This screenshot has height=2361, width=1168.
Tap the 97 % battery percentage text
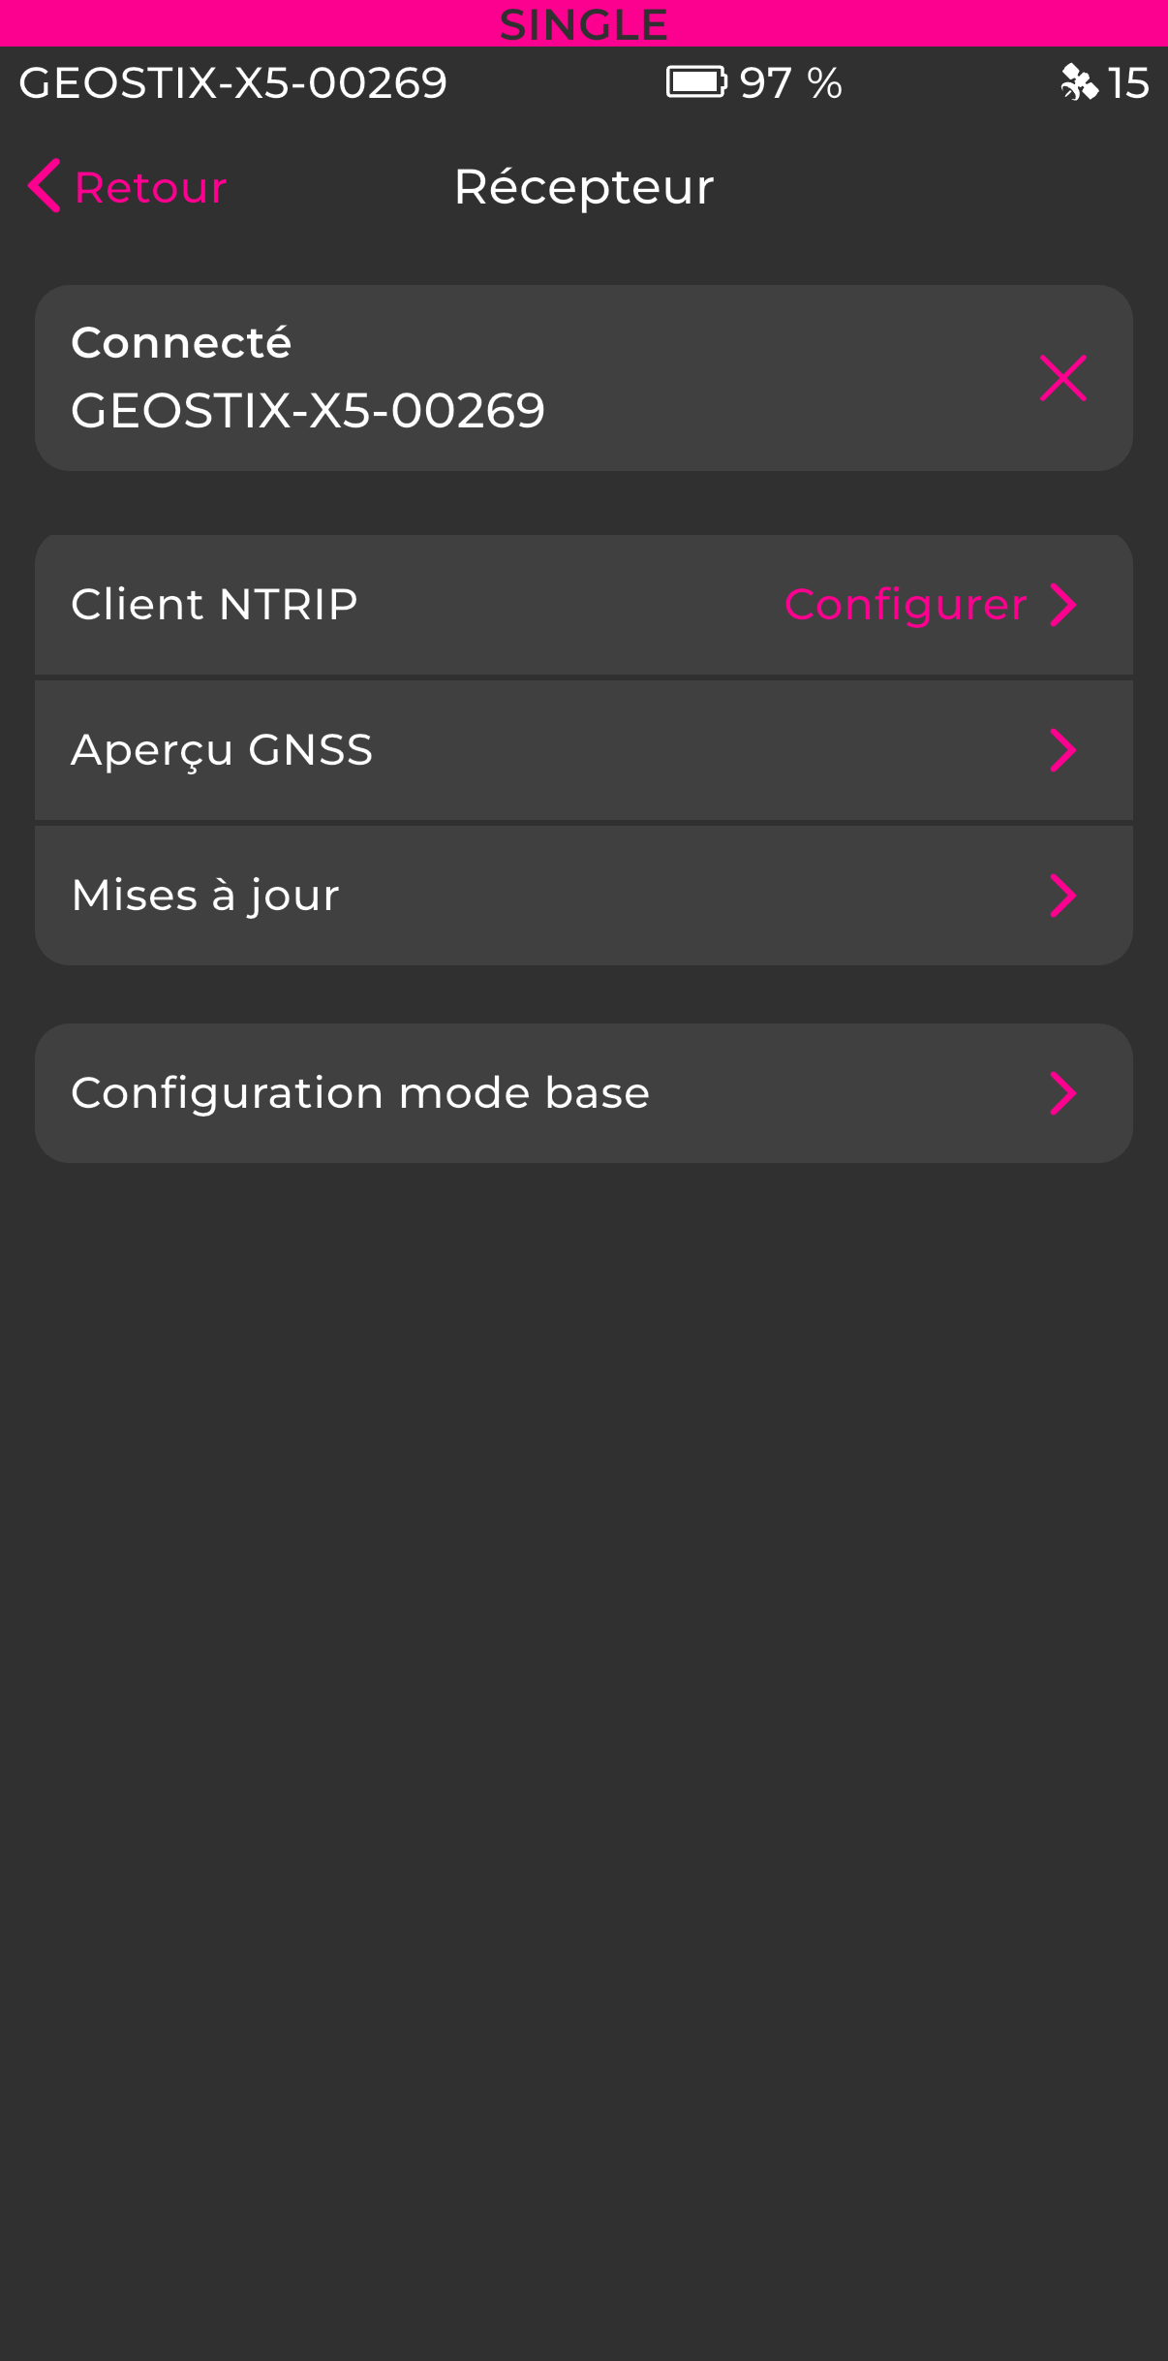790,83
